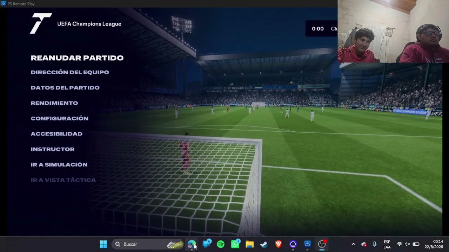Switch to PS Remote Play taskbar icon
Screen dimensions: 449x252
click(307, 244)
